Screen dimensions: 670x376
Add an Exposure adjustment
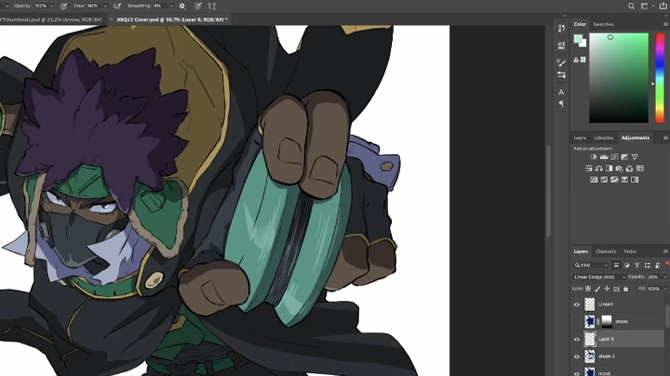coord(624,157)
